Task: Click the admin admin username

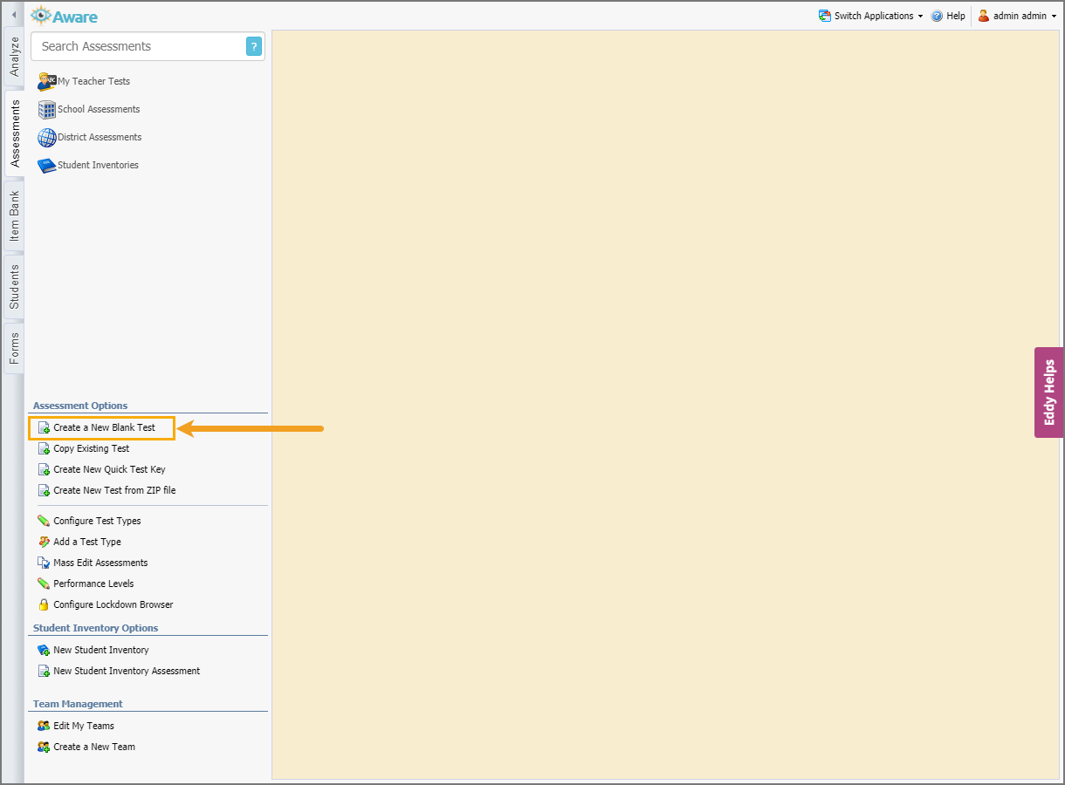Action: click(1020, 16)
